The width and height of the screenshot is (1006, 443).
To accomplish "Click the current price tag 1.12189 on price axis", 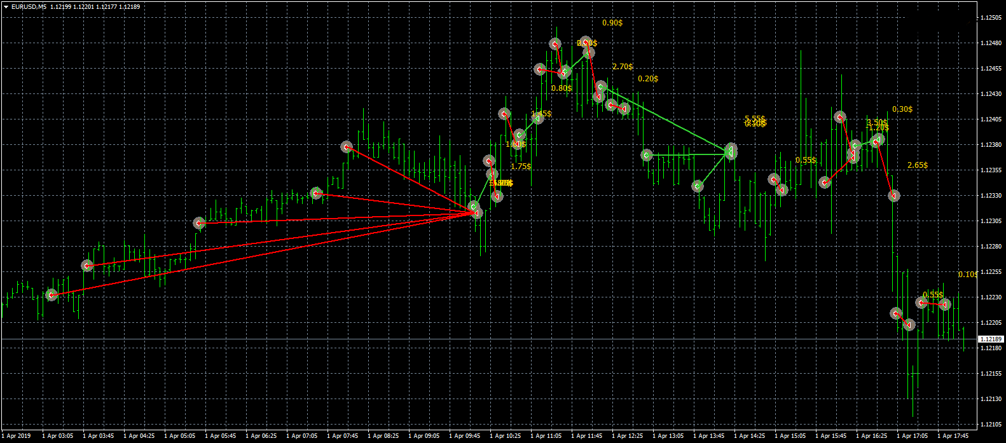I will (x=990, y=339).
